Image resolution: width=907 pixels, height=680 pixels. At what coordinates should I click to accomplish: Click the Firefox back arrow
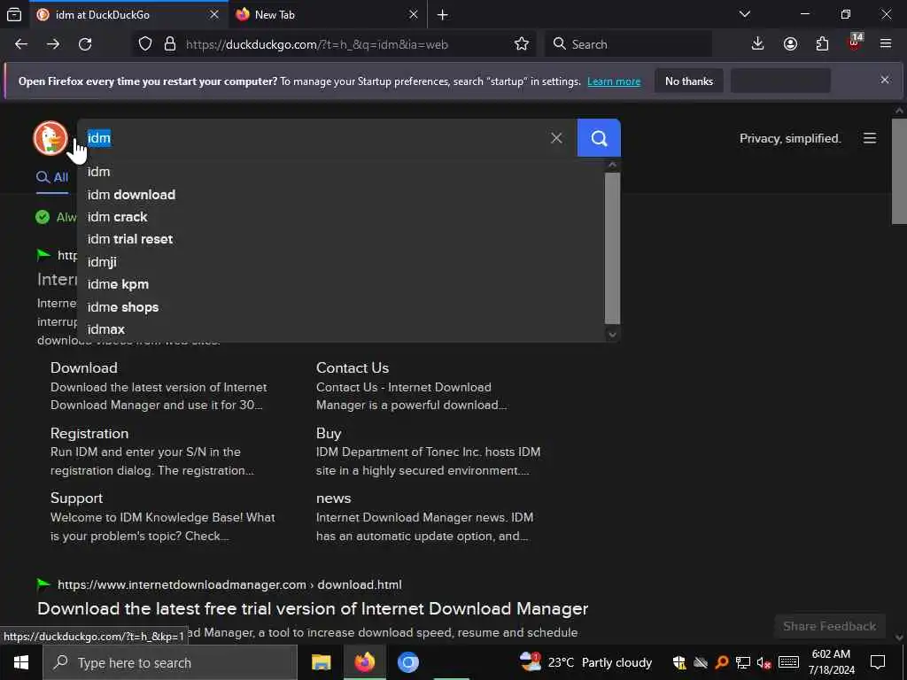[x=21, y=44]
